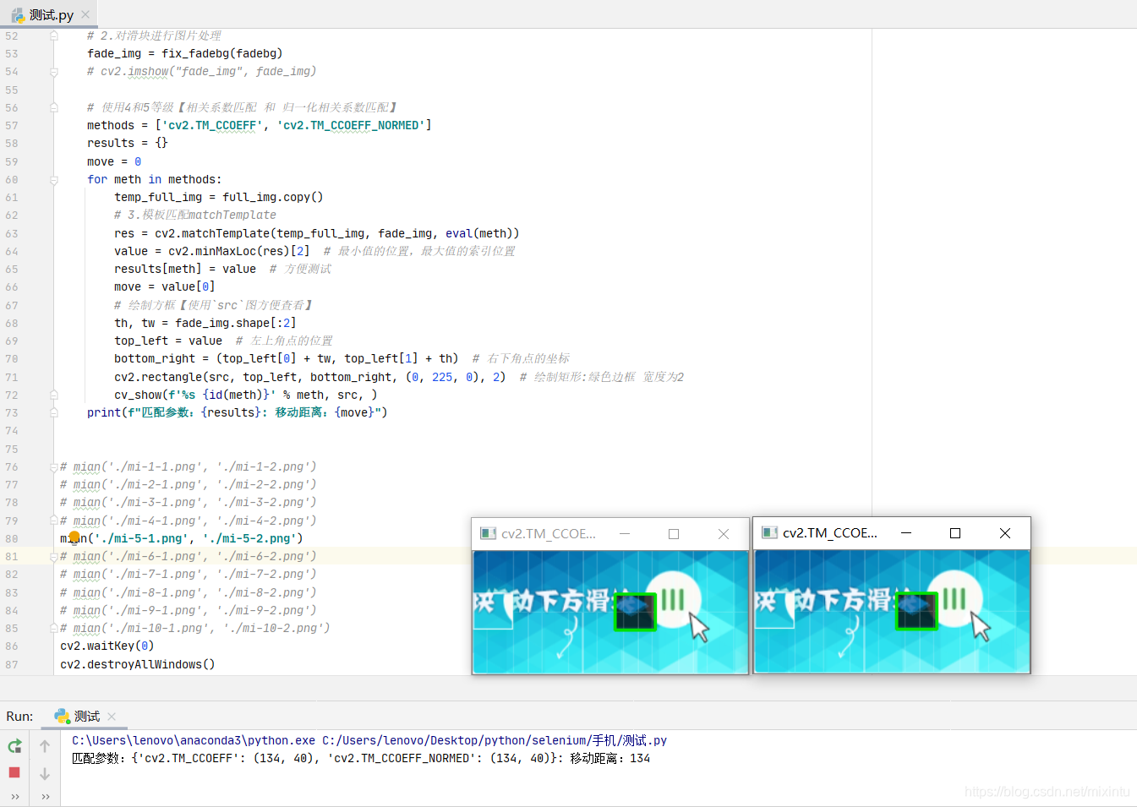Click the left matched image preview

[610, 612]
